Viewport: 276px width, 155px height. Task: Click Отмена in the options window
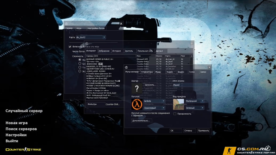(189, 131)
